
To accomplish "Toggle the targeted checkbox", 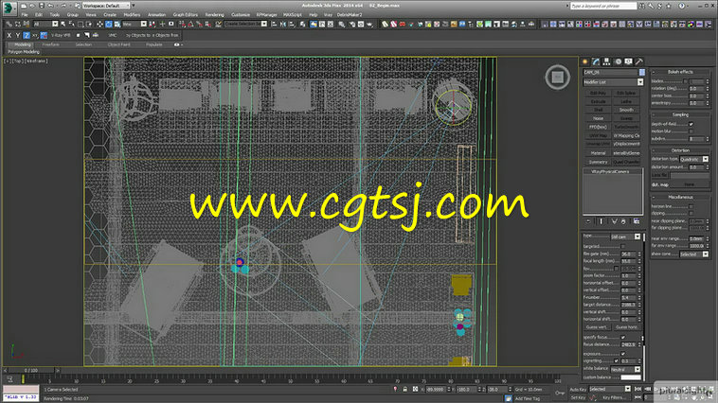I will (x=622, y=247).
